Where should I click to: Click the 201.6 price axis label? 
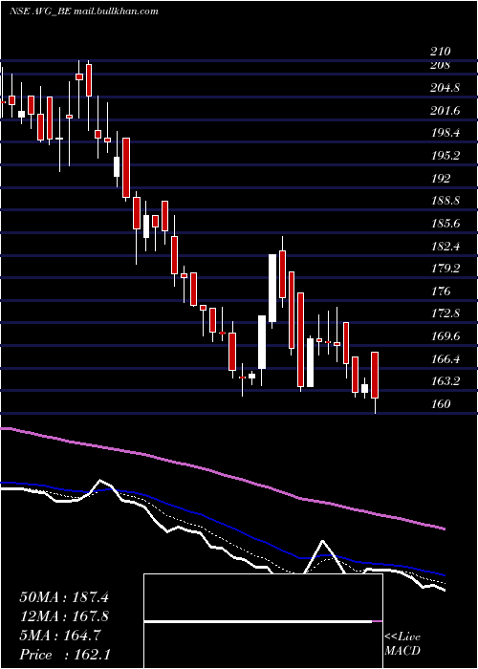coord(445,111)
